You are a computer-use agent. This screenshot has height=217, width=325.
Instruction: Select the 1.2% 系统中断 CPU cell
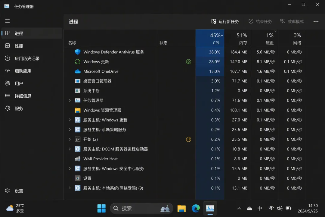210,91
